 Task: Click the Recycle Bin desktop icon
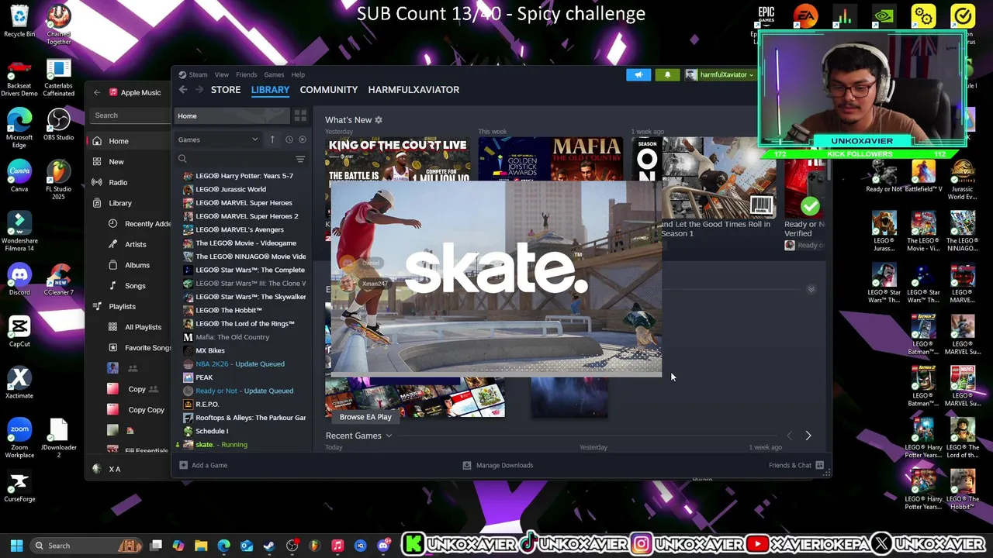click(x=19, y=21)
